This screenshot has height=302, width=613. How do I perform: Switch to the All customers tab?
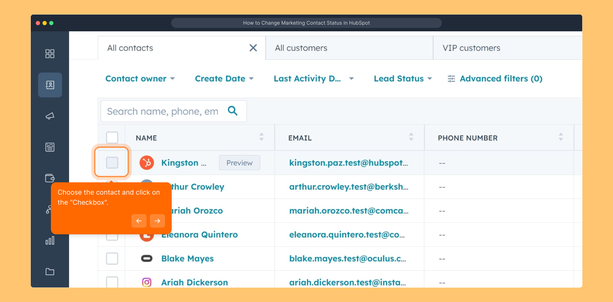click(349, 48)
